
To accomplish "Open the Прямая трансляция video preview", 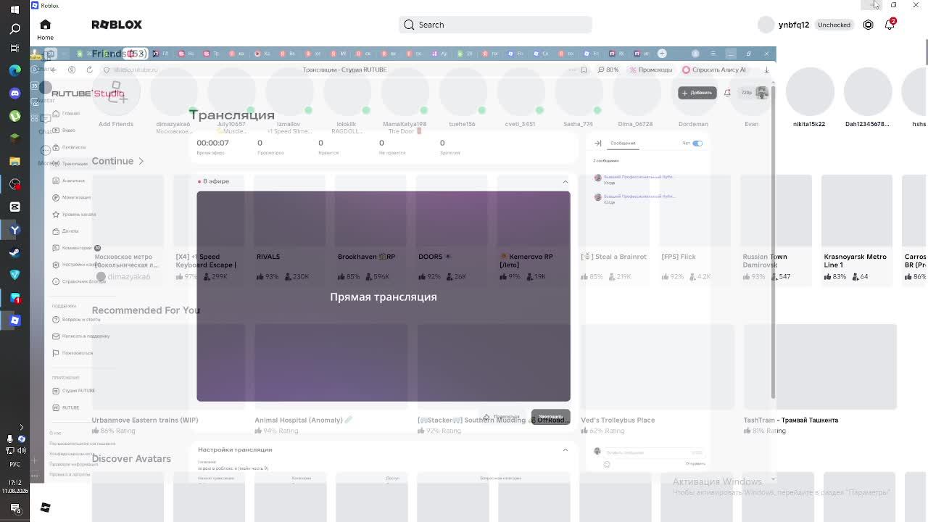I will [384, 297].
